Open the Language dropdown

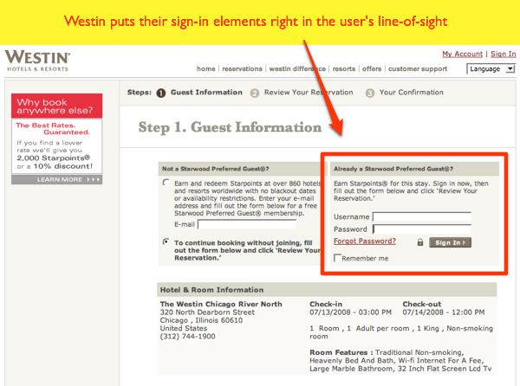pos(491,69)
